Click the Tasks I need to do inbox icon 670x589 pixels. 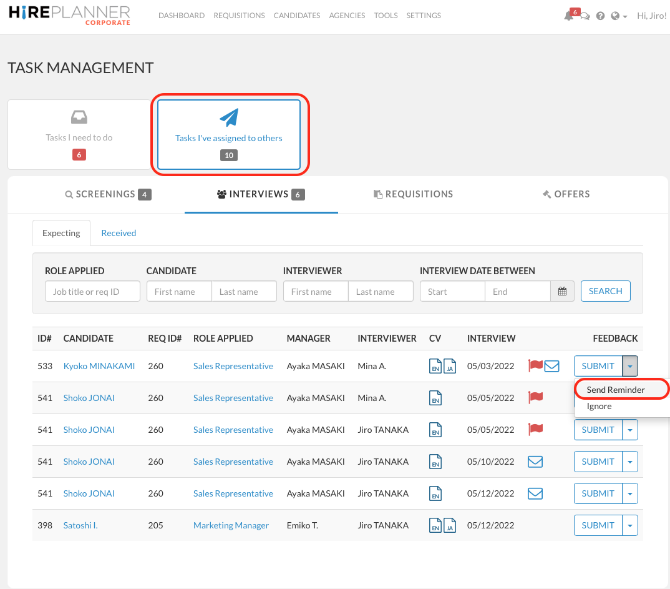pyautogui.click(x=79, y=116)
